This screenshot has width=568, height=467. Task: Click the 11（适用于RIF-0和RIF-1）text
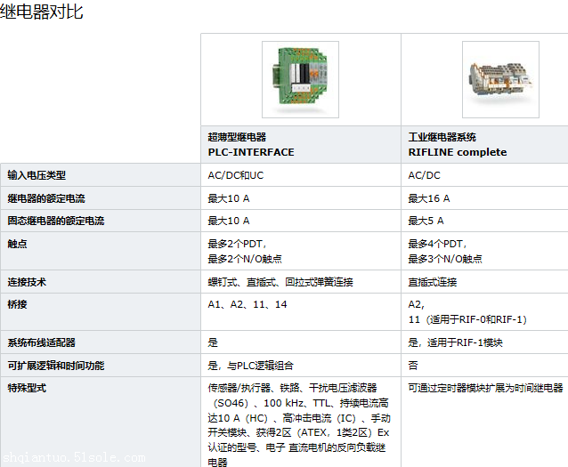[x=467, y=319]
